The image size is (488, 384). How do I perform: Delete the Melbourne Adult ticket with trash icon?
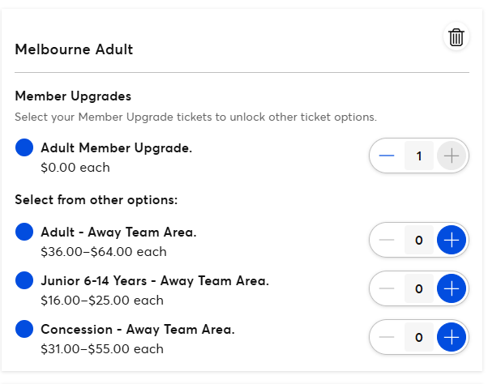[456, 37]
